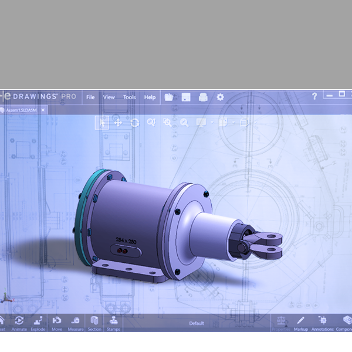The image size is (352, 352).
Task: Close the Assem1.SLDASM document tab
Action: [43, 110]
